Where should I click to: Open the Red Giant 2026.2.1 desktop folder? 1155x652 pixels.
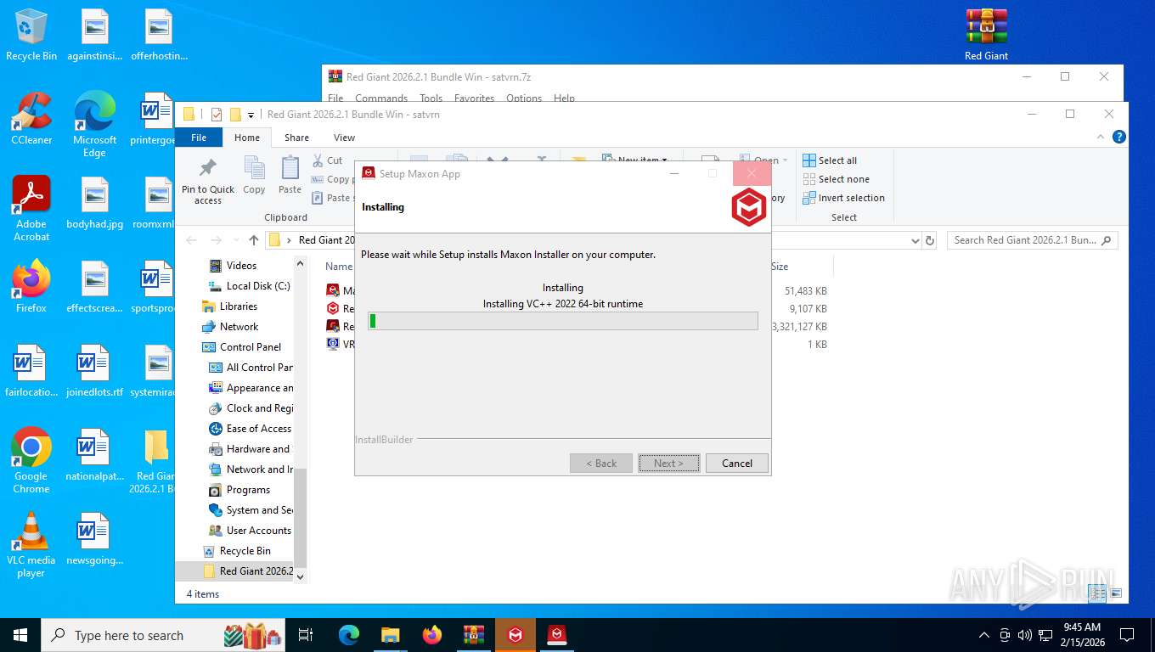click(157, 461)
